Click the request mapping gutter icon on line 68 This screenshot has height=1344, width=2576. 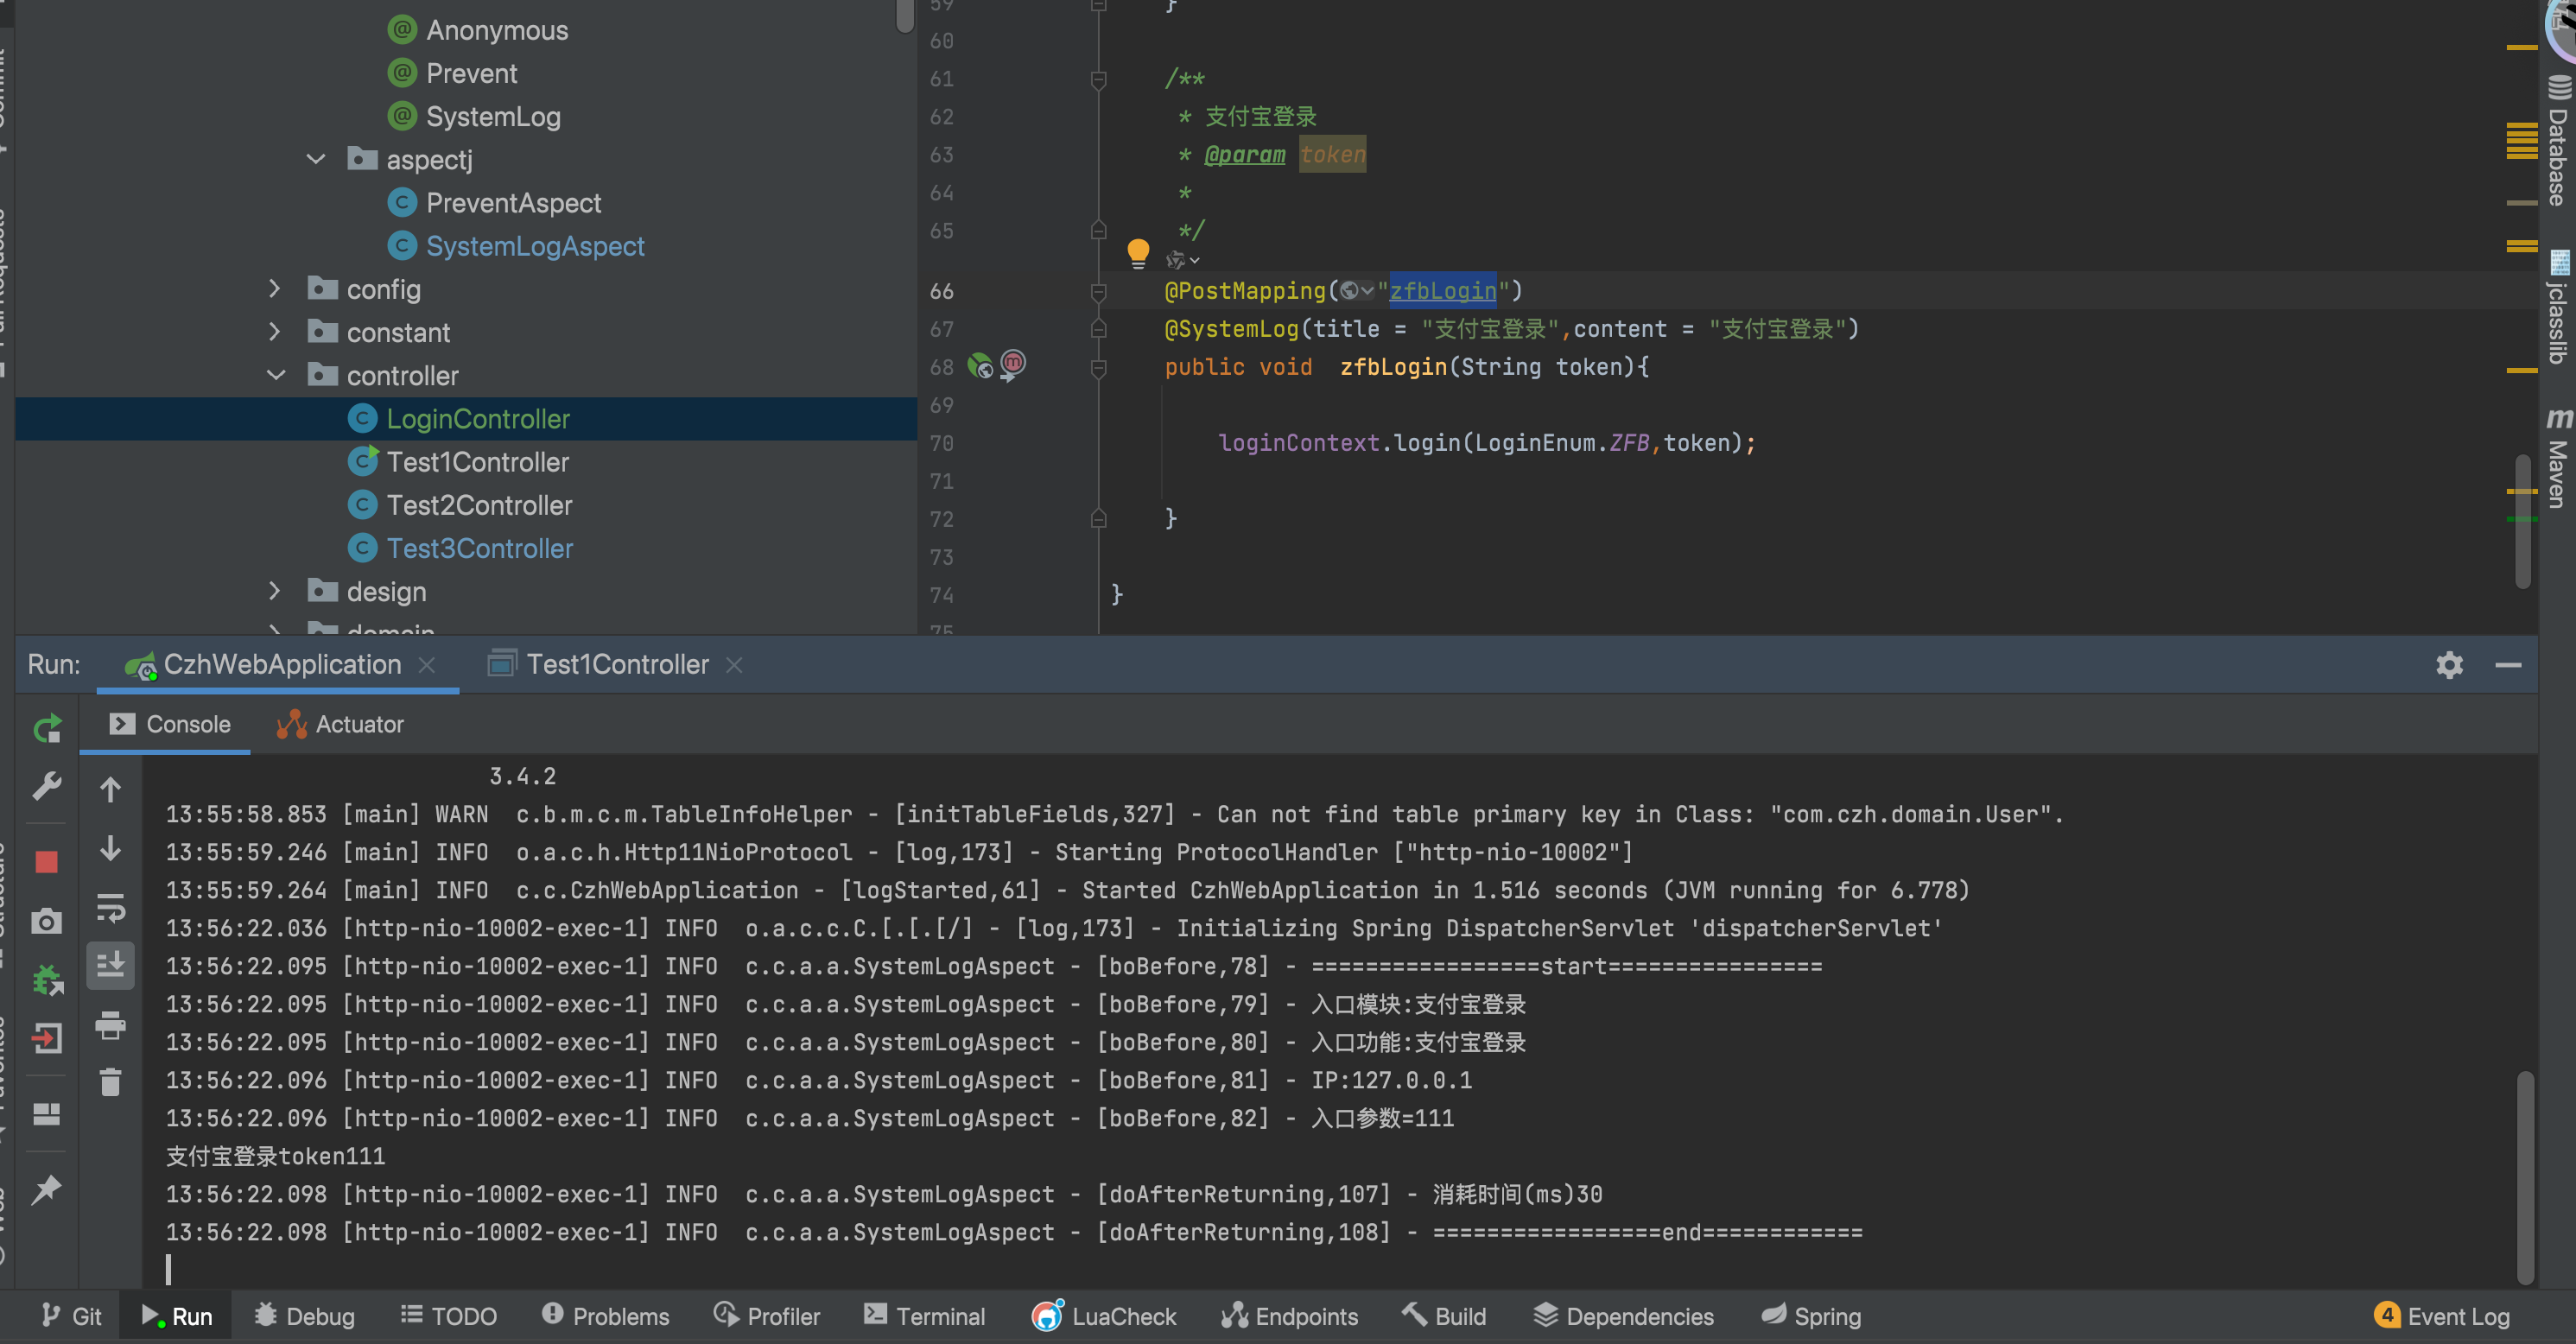(1013, 364)
